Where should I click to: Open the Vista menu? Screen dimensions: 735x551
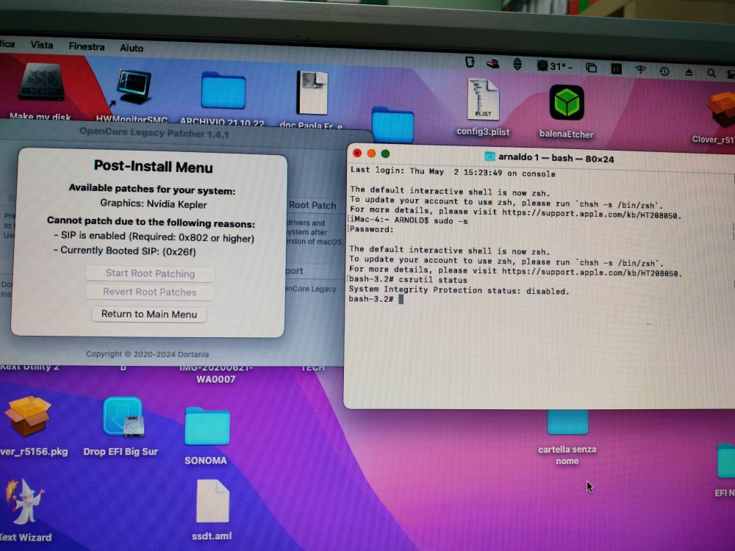(x=42, y=45)
